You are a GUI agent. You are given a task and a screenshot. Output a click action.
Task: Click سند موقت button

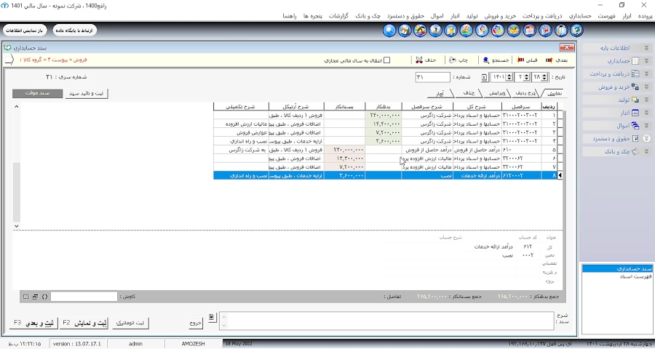[x=37, y=94]
